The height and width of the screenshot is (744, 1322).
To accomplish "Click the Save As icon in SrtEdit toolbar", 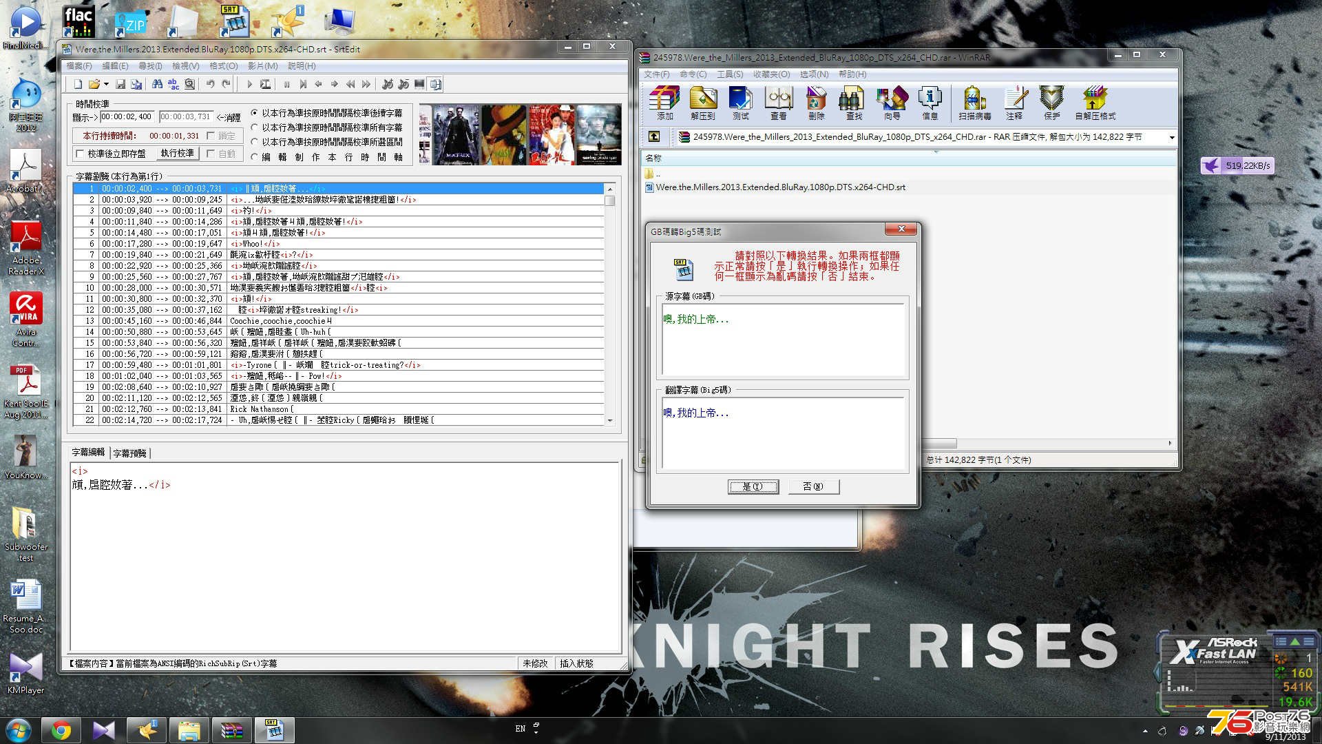I will pos(136,84).
